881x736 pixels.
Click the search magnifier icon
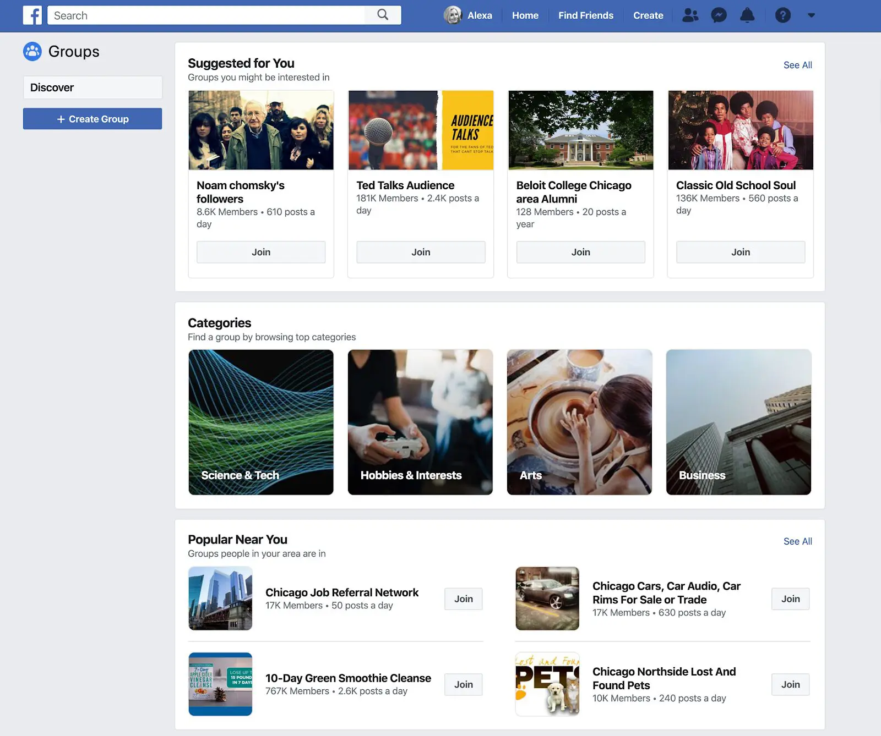(383, 15)
